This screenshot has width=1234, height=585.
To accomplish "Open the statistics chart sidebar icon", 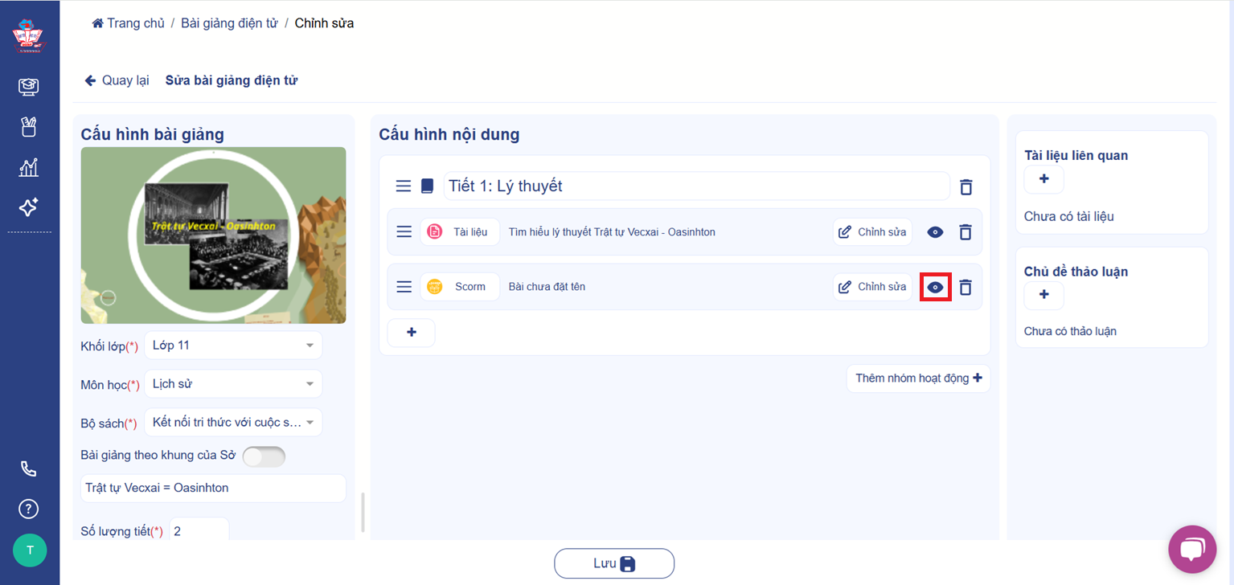I will tap(29, 167).
